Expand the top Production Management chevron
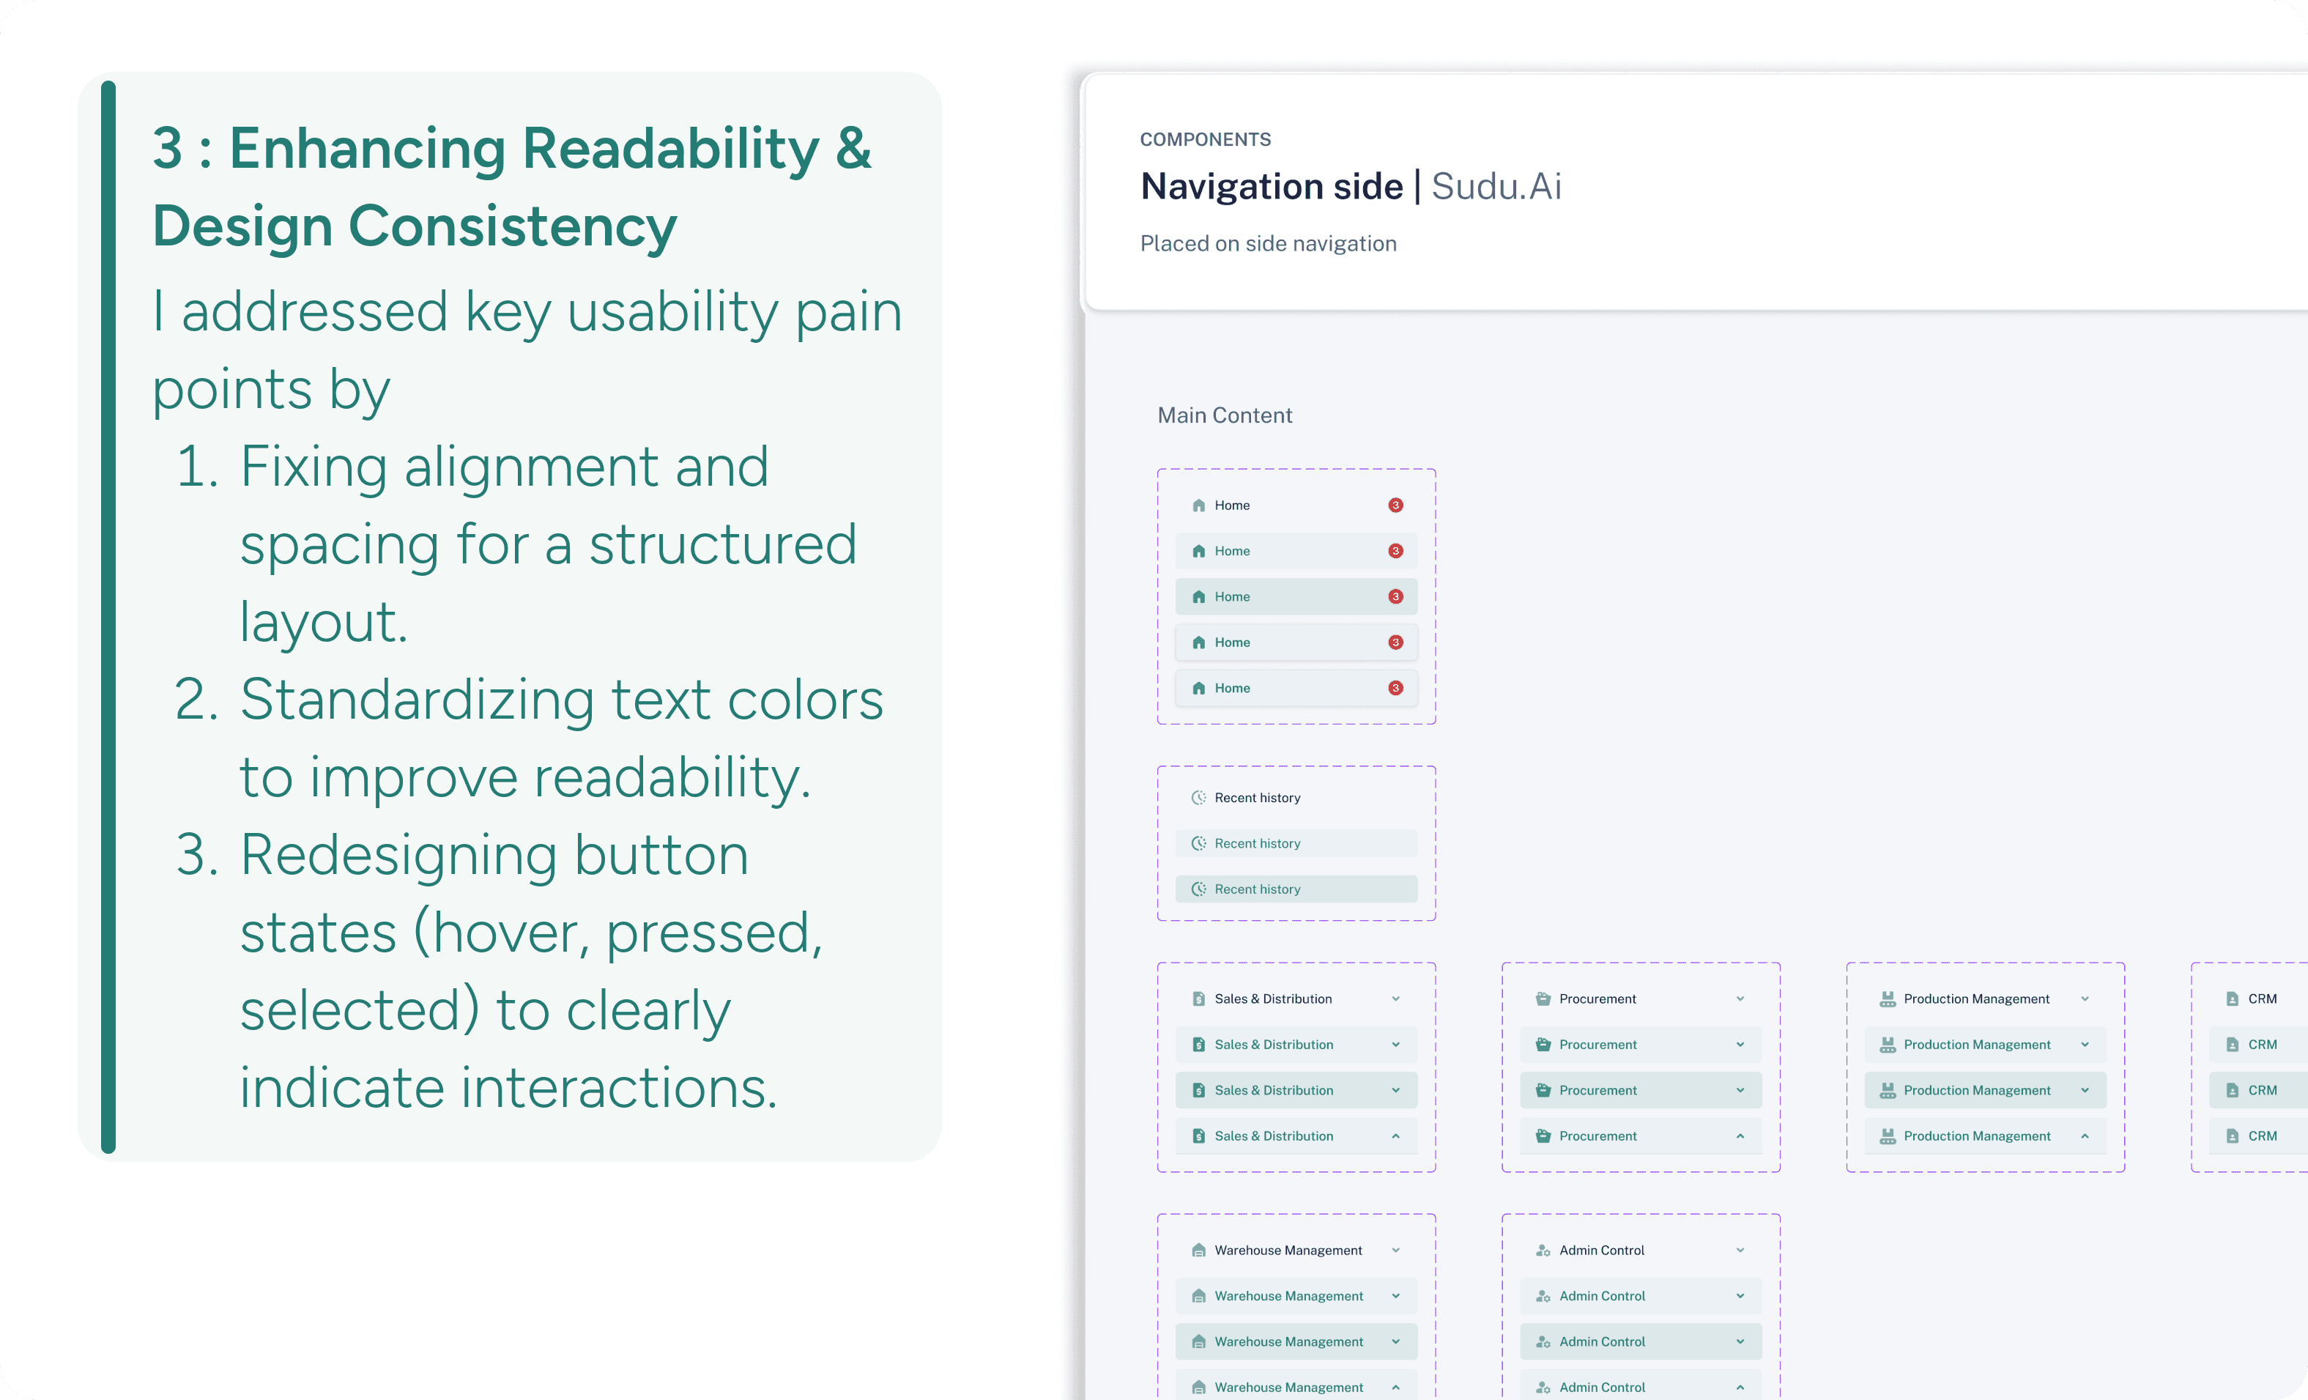2308x1400 pixels. click(2084, 999)
